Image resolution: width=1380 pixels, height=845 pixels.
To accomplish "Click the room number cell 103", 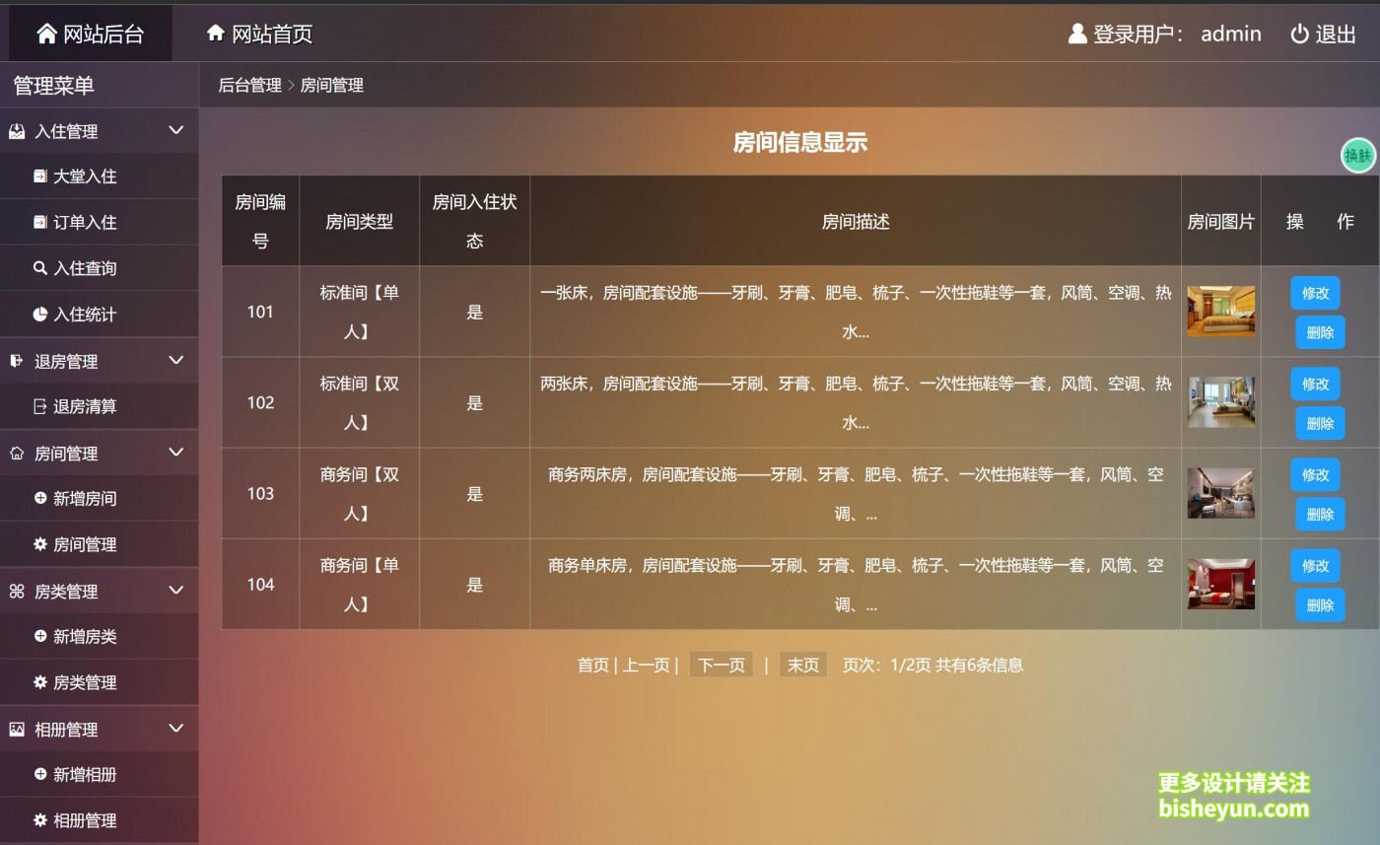I will [x=260, y=493].
